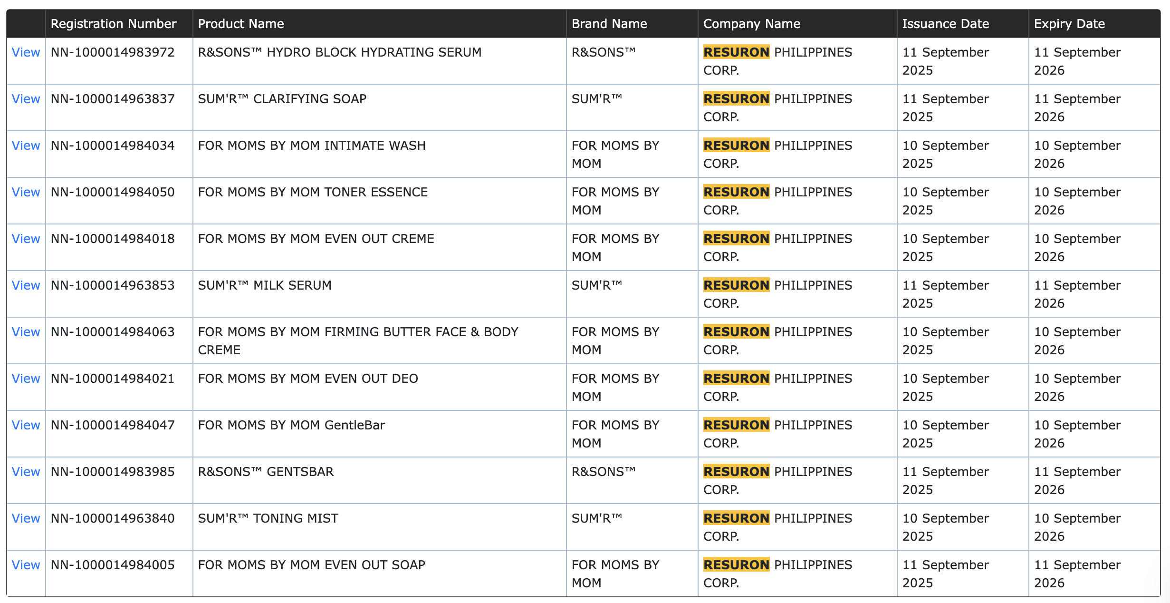Click highlighted RESURON in first row
Image resolution: width=1170 pixels, height=603 pixels.
(x=736, y=52)
